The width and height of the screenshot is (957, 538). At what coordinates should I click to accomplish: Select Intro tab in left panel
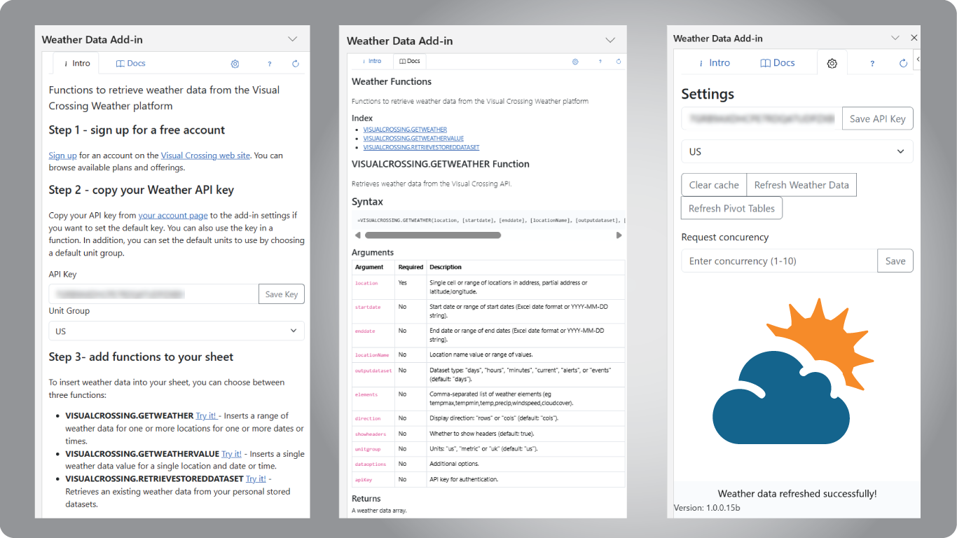coord(77,63)
